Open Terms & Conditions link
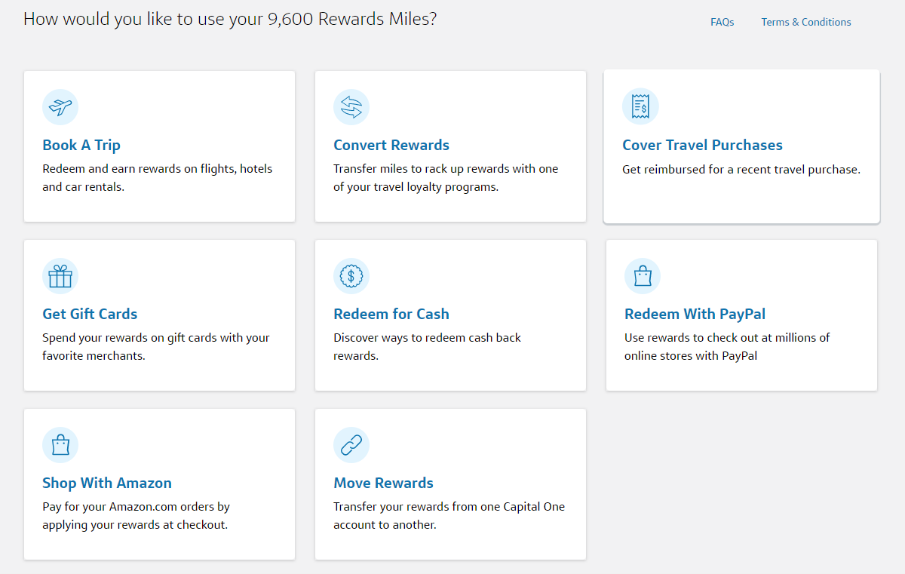Image resolution: width=905 pixels, height=574 pixels. (x=805, y=22)
